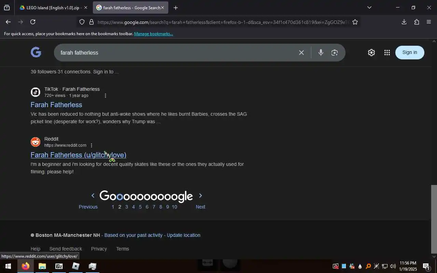Open 7-Zip from the taskbar
The height and width of the screenshot is (273, 437).
(59, 266)
